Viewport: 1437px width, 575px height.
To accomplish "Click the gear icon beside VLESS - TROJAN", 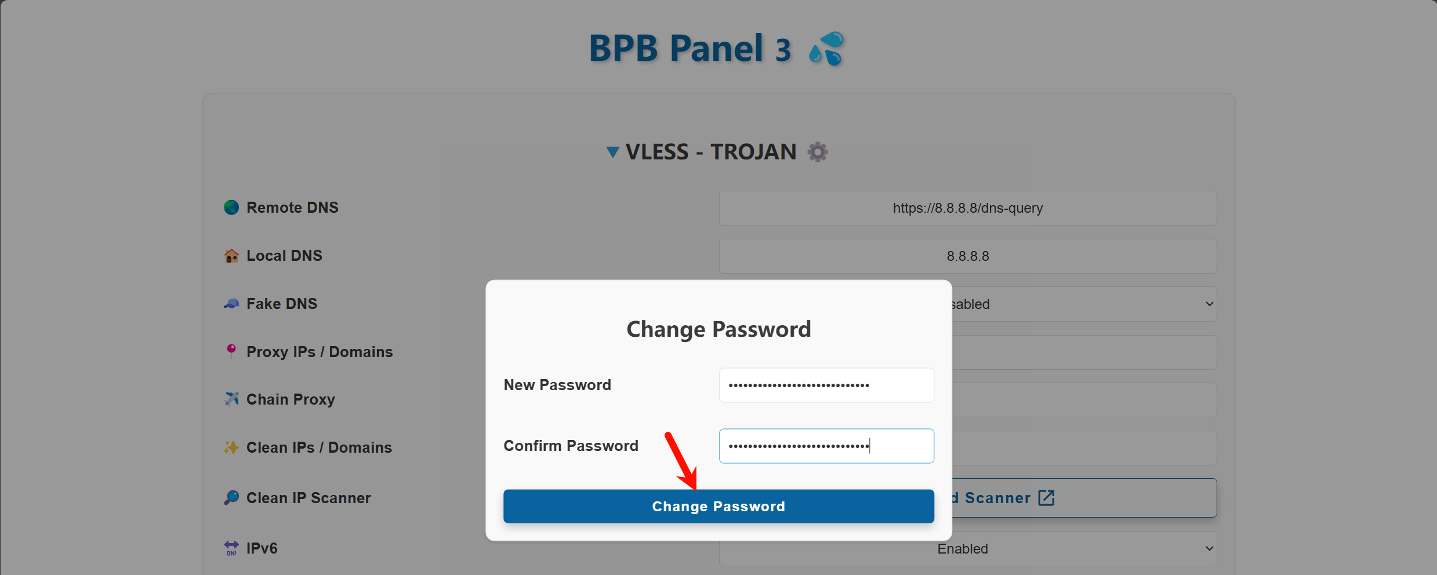I will [x=818, y=152].
